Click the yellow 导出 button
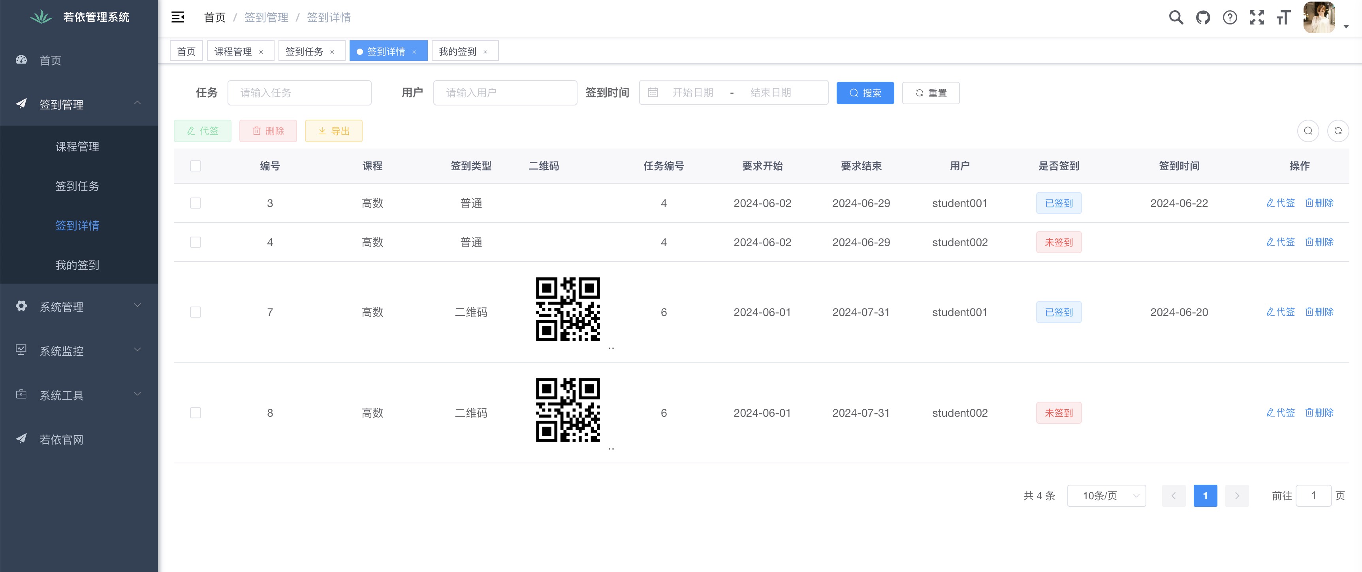Screen dimensions: 1362x572 pyautogui.click(x=334, y=131)
